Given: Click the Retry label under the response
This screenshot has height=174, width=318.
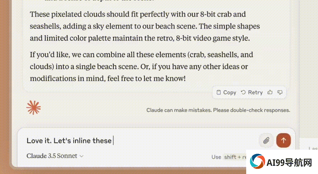Looking at the screenshot, I should [255, 92].
